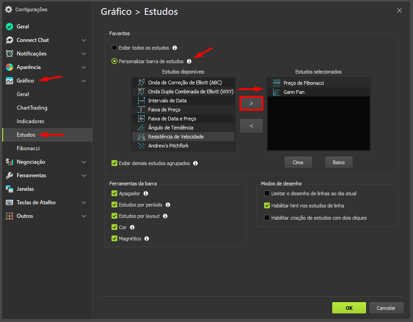This screenshot has width=413, height=322.
Task: Select Resistência de Velocidade in available studies
Action: click(176, 137)
